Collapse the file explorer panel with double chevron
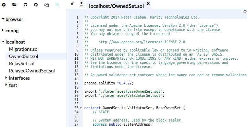Screen dimensions: 247x127 point(72,4)
